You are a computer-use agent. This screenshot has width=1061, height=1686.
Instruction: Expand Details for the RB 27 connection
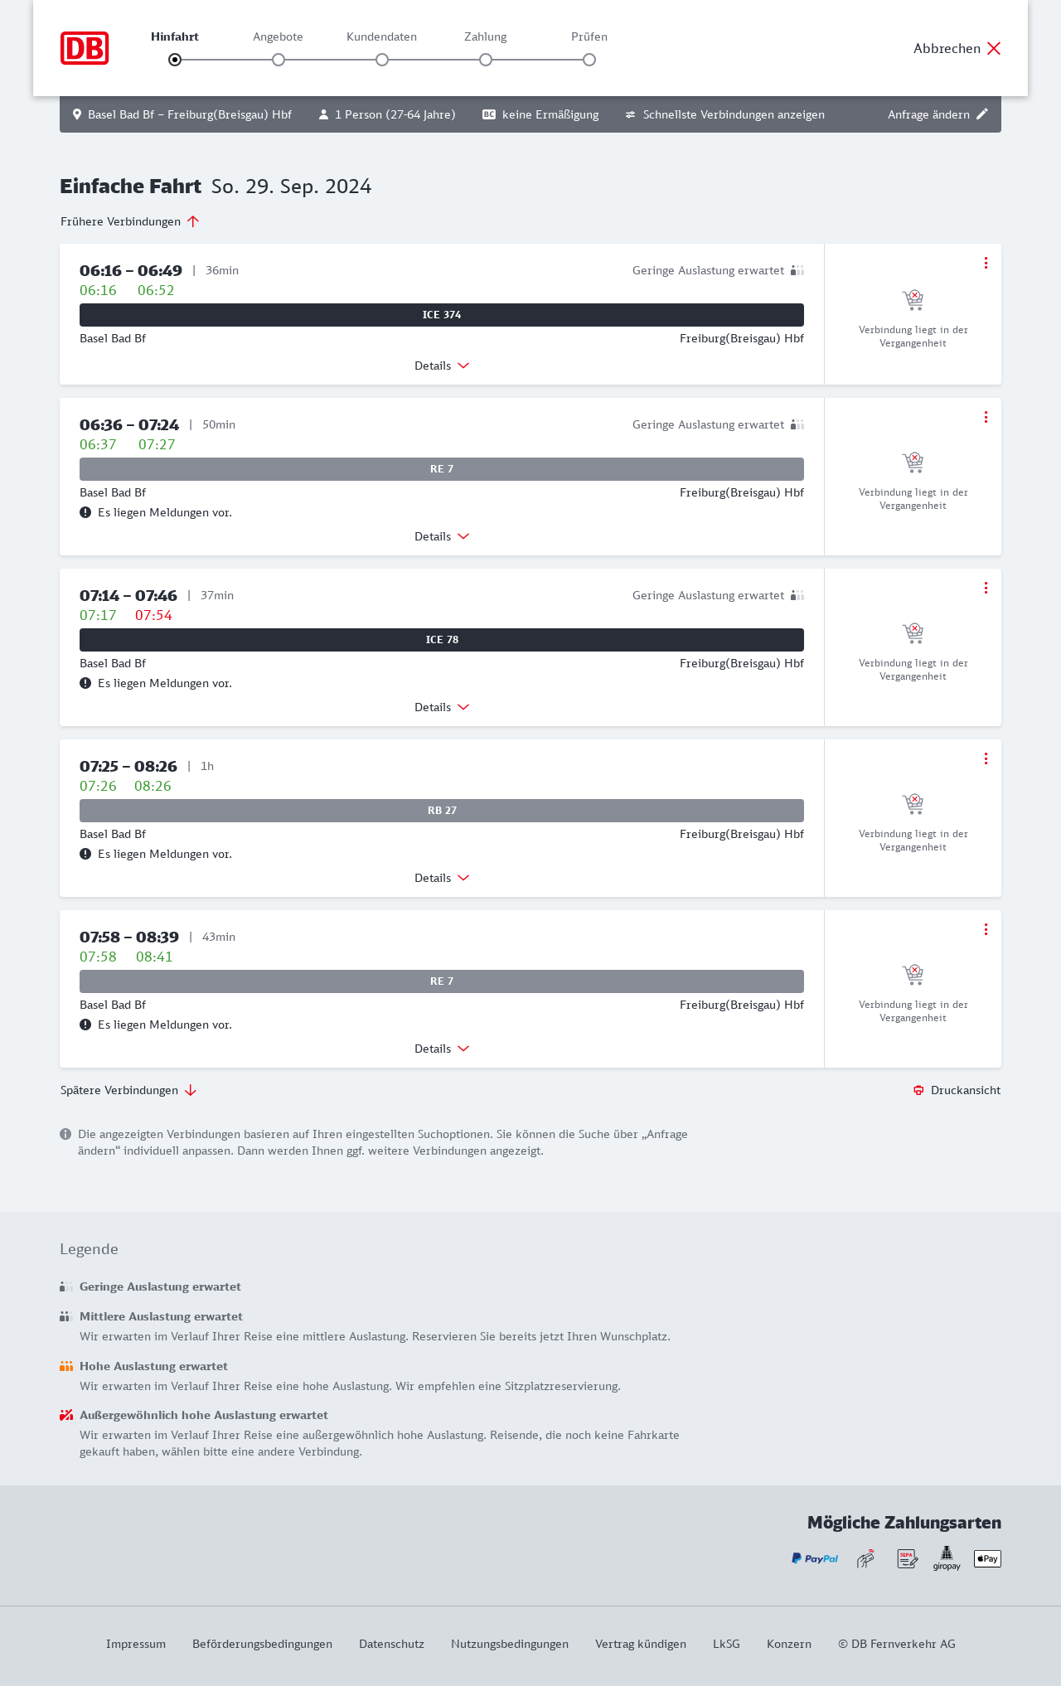pos(442,878)
